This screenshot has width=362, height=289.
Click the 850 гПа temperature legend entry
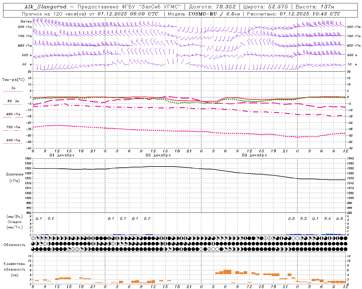point(13,114)
